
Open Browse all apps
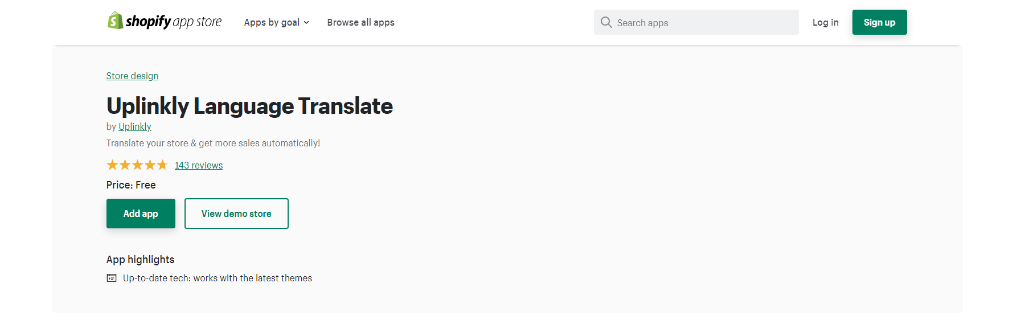360,22
